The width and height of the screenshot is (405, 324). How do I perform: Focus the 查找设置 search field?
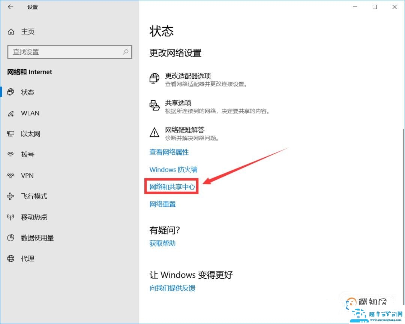[70, 52]
